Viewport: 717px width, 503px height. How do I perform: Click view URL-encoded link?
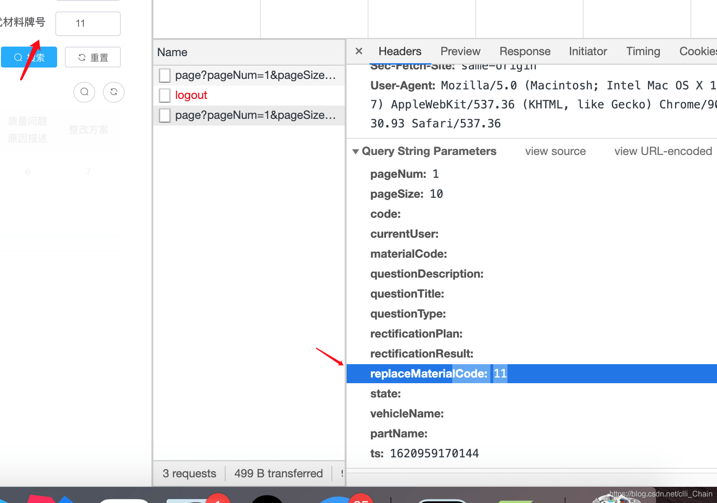tap(663, 151)
